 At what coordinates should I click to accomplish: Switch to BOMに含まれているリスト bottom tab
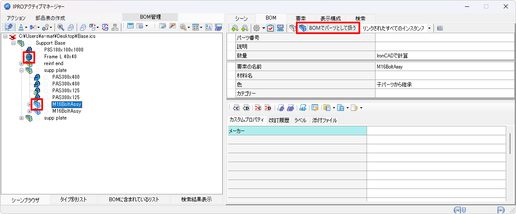point(134,200)
